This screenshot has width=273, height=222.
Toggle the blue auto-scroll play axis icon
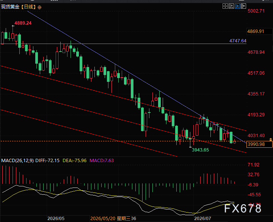point(237,6)
